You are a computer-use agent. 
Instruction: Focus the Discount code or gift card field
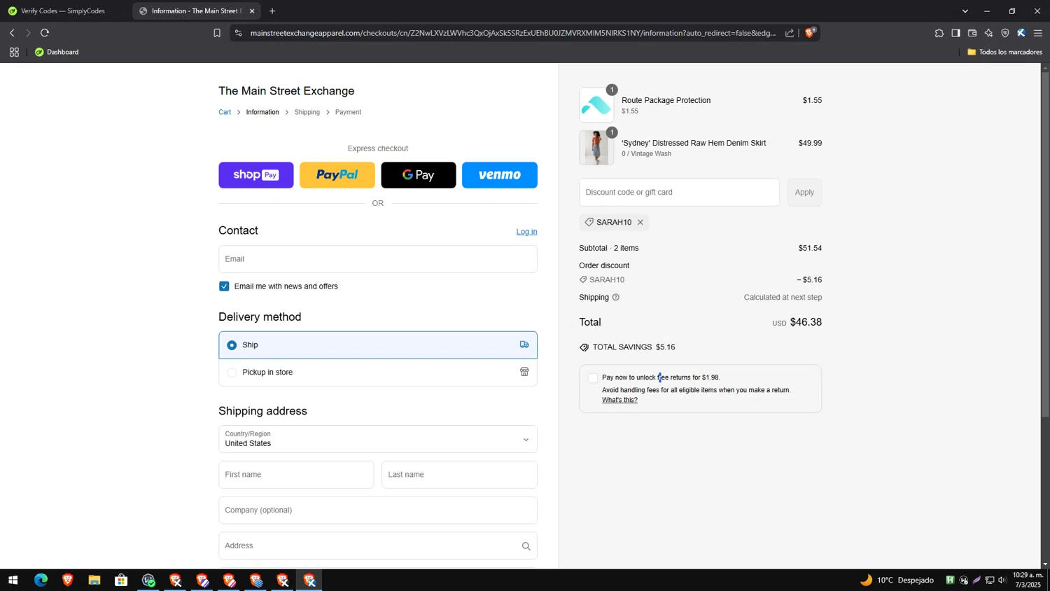pyautogui.click(x=679, y=193)
